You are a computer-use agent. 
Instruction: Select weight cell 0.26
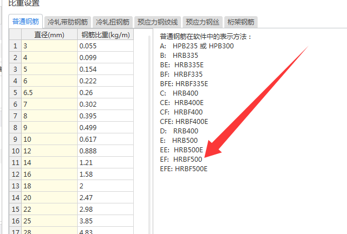tap(105, 93)
